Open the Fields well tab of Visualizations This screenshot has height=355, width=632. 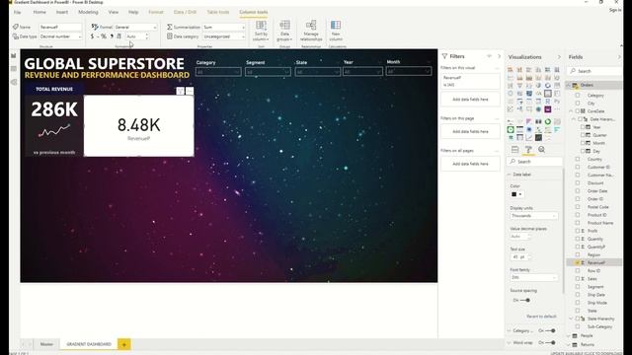point(515,149)
